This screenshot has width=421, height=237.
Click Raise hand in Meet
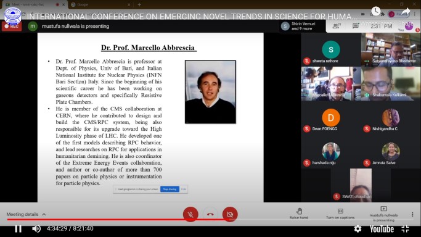point(299,214)
